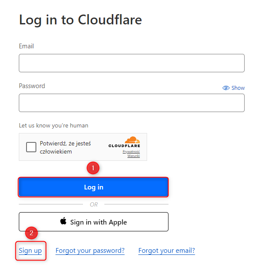Click the red numbered circle 2
This screenshot has height=269, width=260.
(x=31, y=233)
